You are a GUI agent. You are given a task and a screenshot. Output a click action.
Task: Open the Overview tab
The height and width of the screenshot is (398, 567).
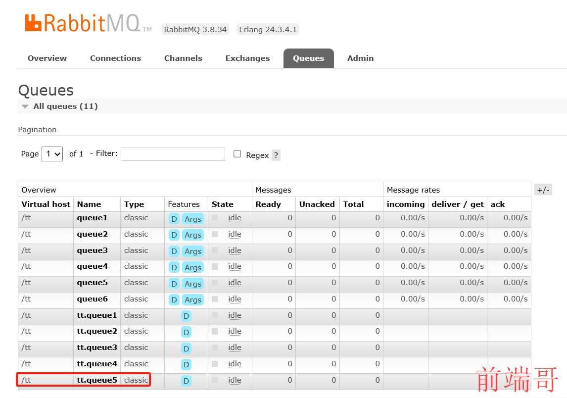tap(47, 58)
